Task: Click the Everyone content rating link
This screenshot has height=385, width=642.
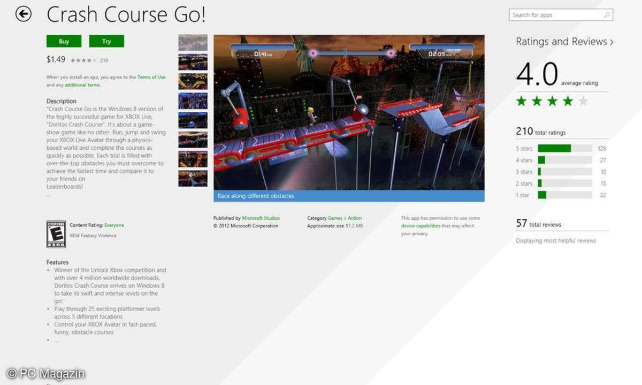Action: pyautogui.click(x=114, y=225)
